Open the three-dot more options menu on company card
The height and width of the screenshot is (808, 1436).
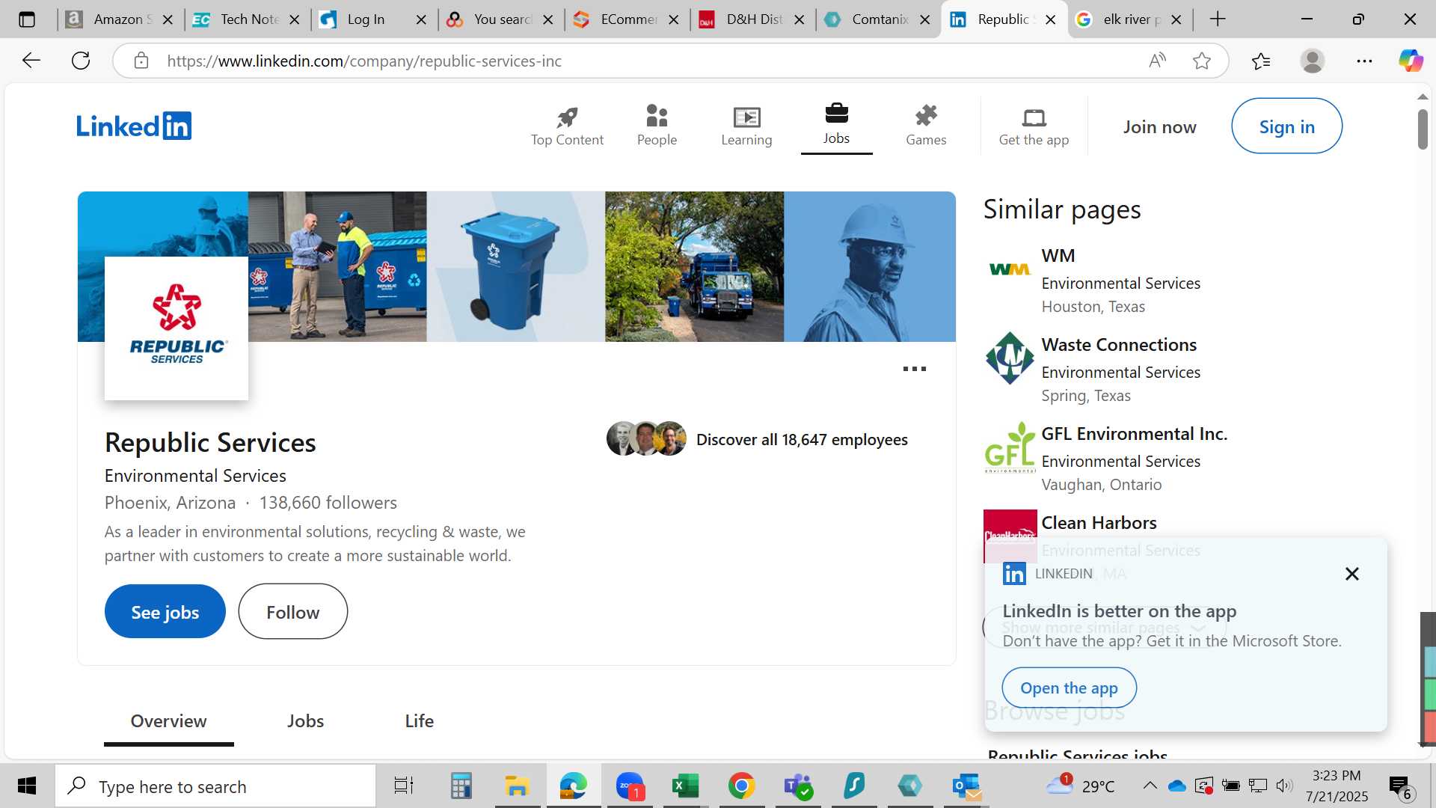click(x=914, y=369)
